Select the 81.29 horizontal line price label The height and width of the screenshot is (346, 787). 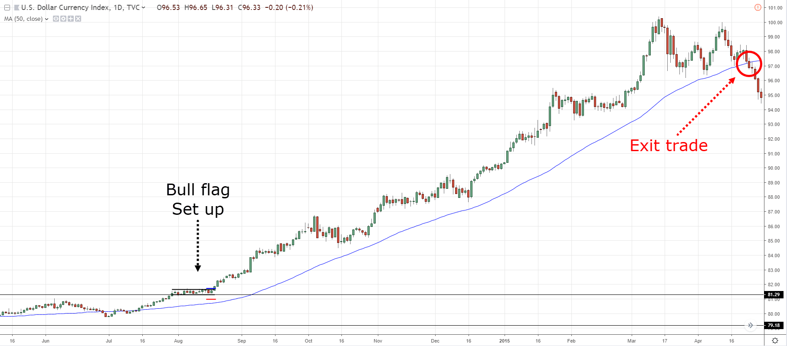(774, 294)
